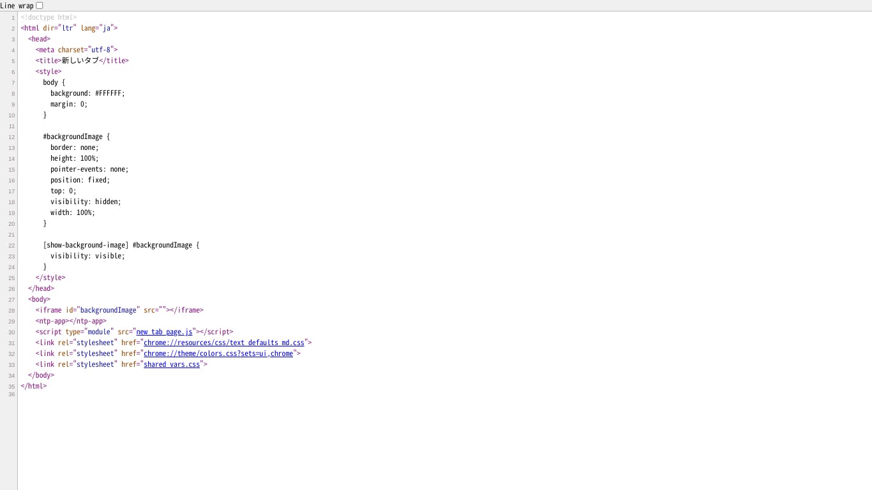The width and height of the screenshot is (872, 490).
Task: Open the text_defaults_md.css stylesheet link
Action: coord(223,343)
